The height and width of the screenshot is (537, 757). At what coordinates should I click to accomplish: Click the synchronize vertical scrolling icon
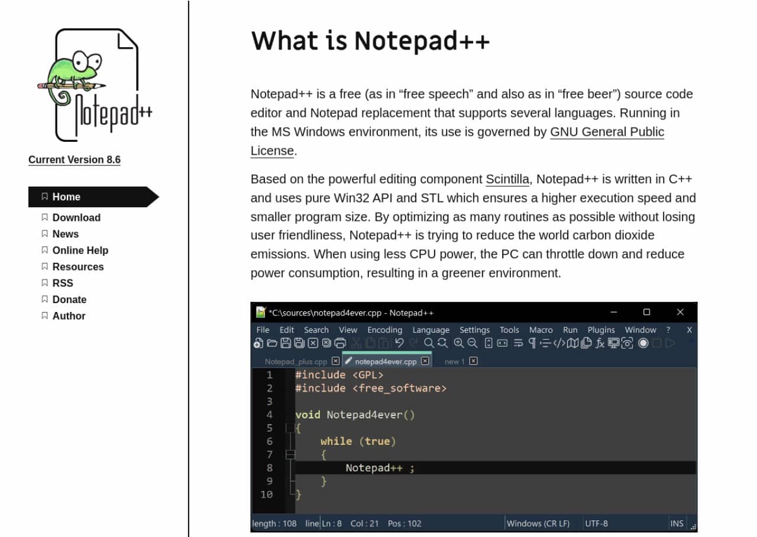pos(489,343)
